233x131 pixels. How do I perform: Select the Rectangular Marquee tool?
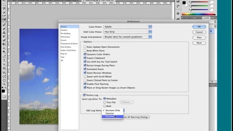4,5
